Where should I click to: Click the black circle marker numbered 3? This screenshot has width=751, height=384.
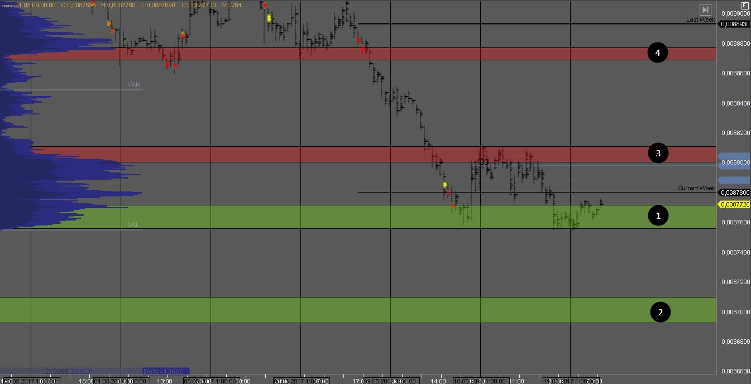point(658,153)
